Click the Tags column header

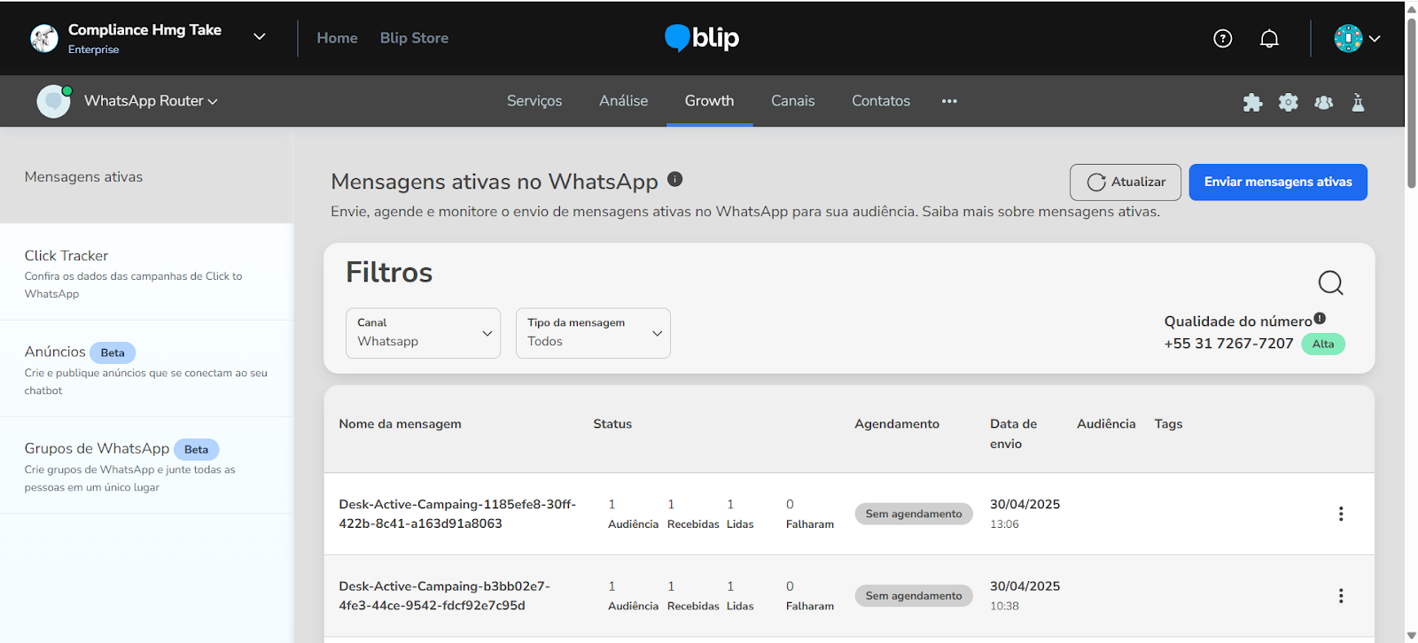click(1168, 424)
